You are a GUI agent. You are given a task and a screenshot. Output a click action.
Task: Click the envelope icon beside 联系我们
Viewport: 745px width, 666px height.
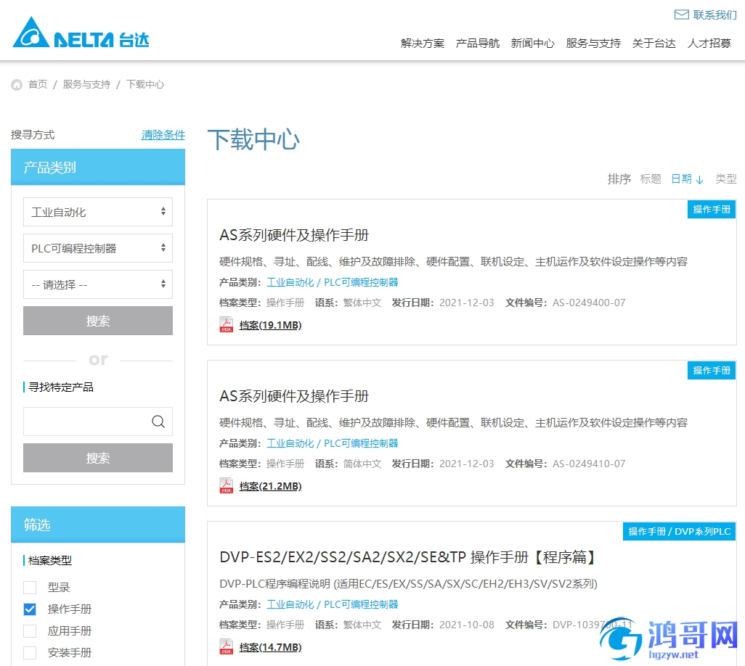pos(681,15)
